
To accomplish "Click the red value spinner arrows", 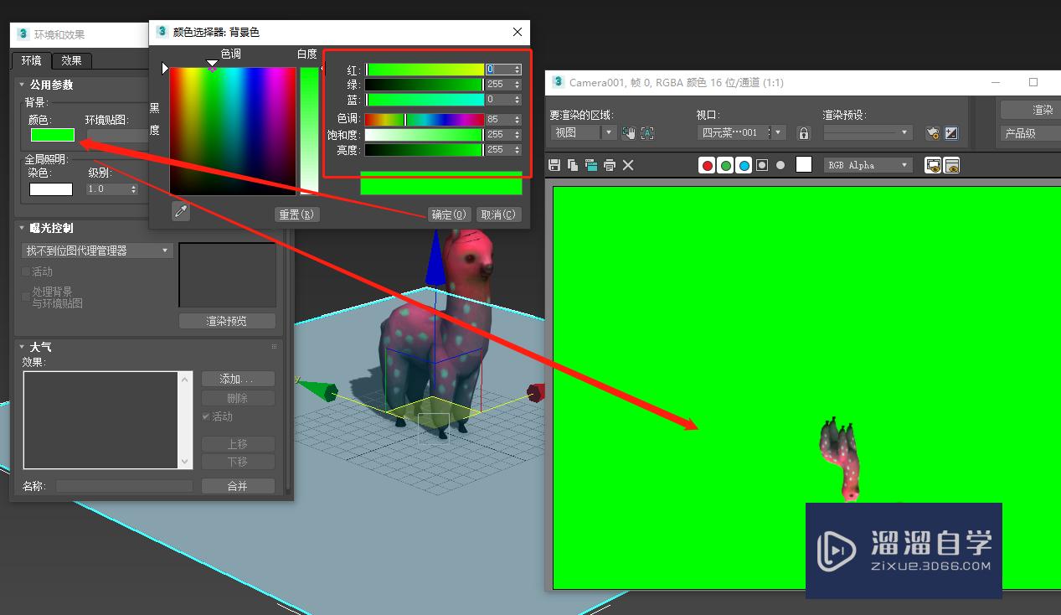I will click(x=518, y=70).
